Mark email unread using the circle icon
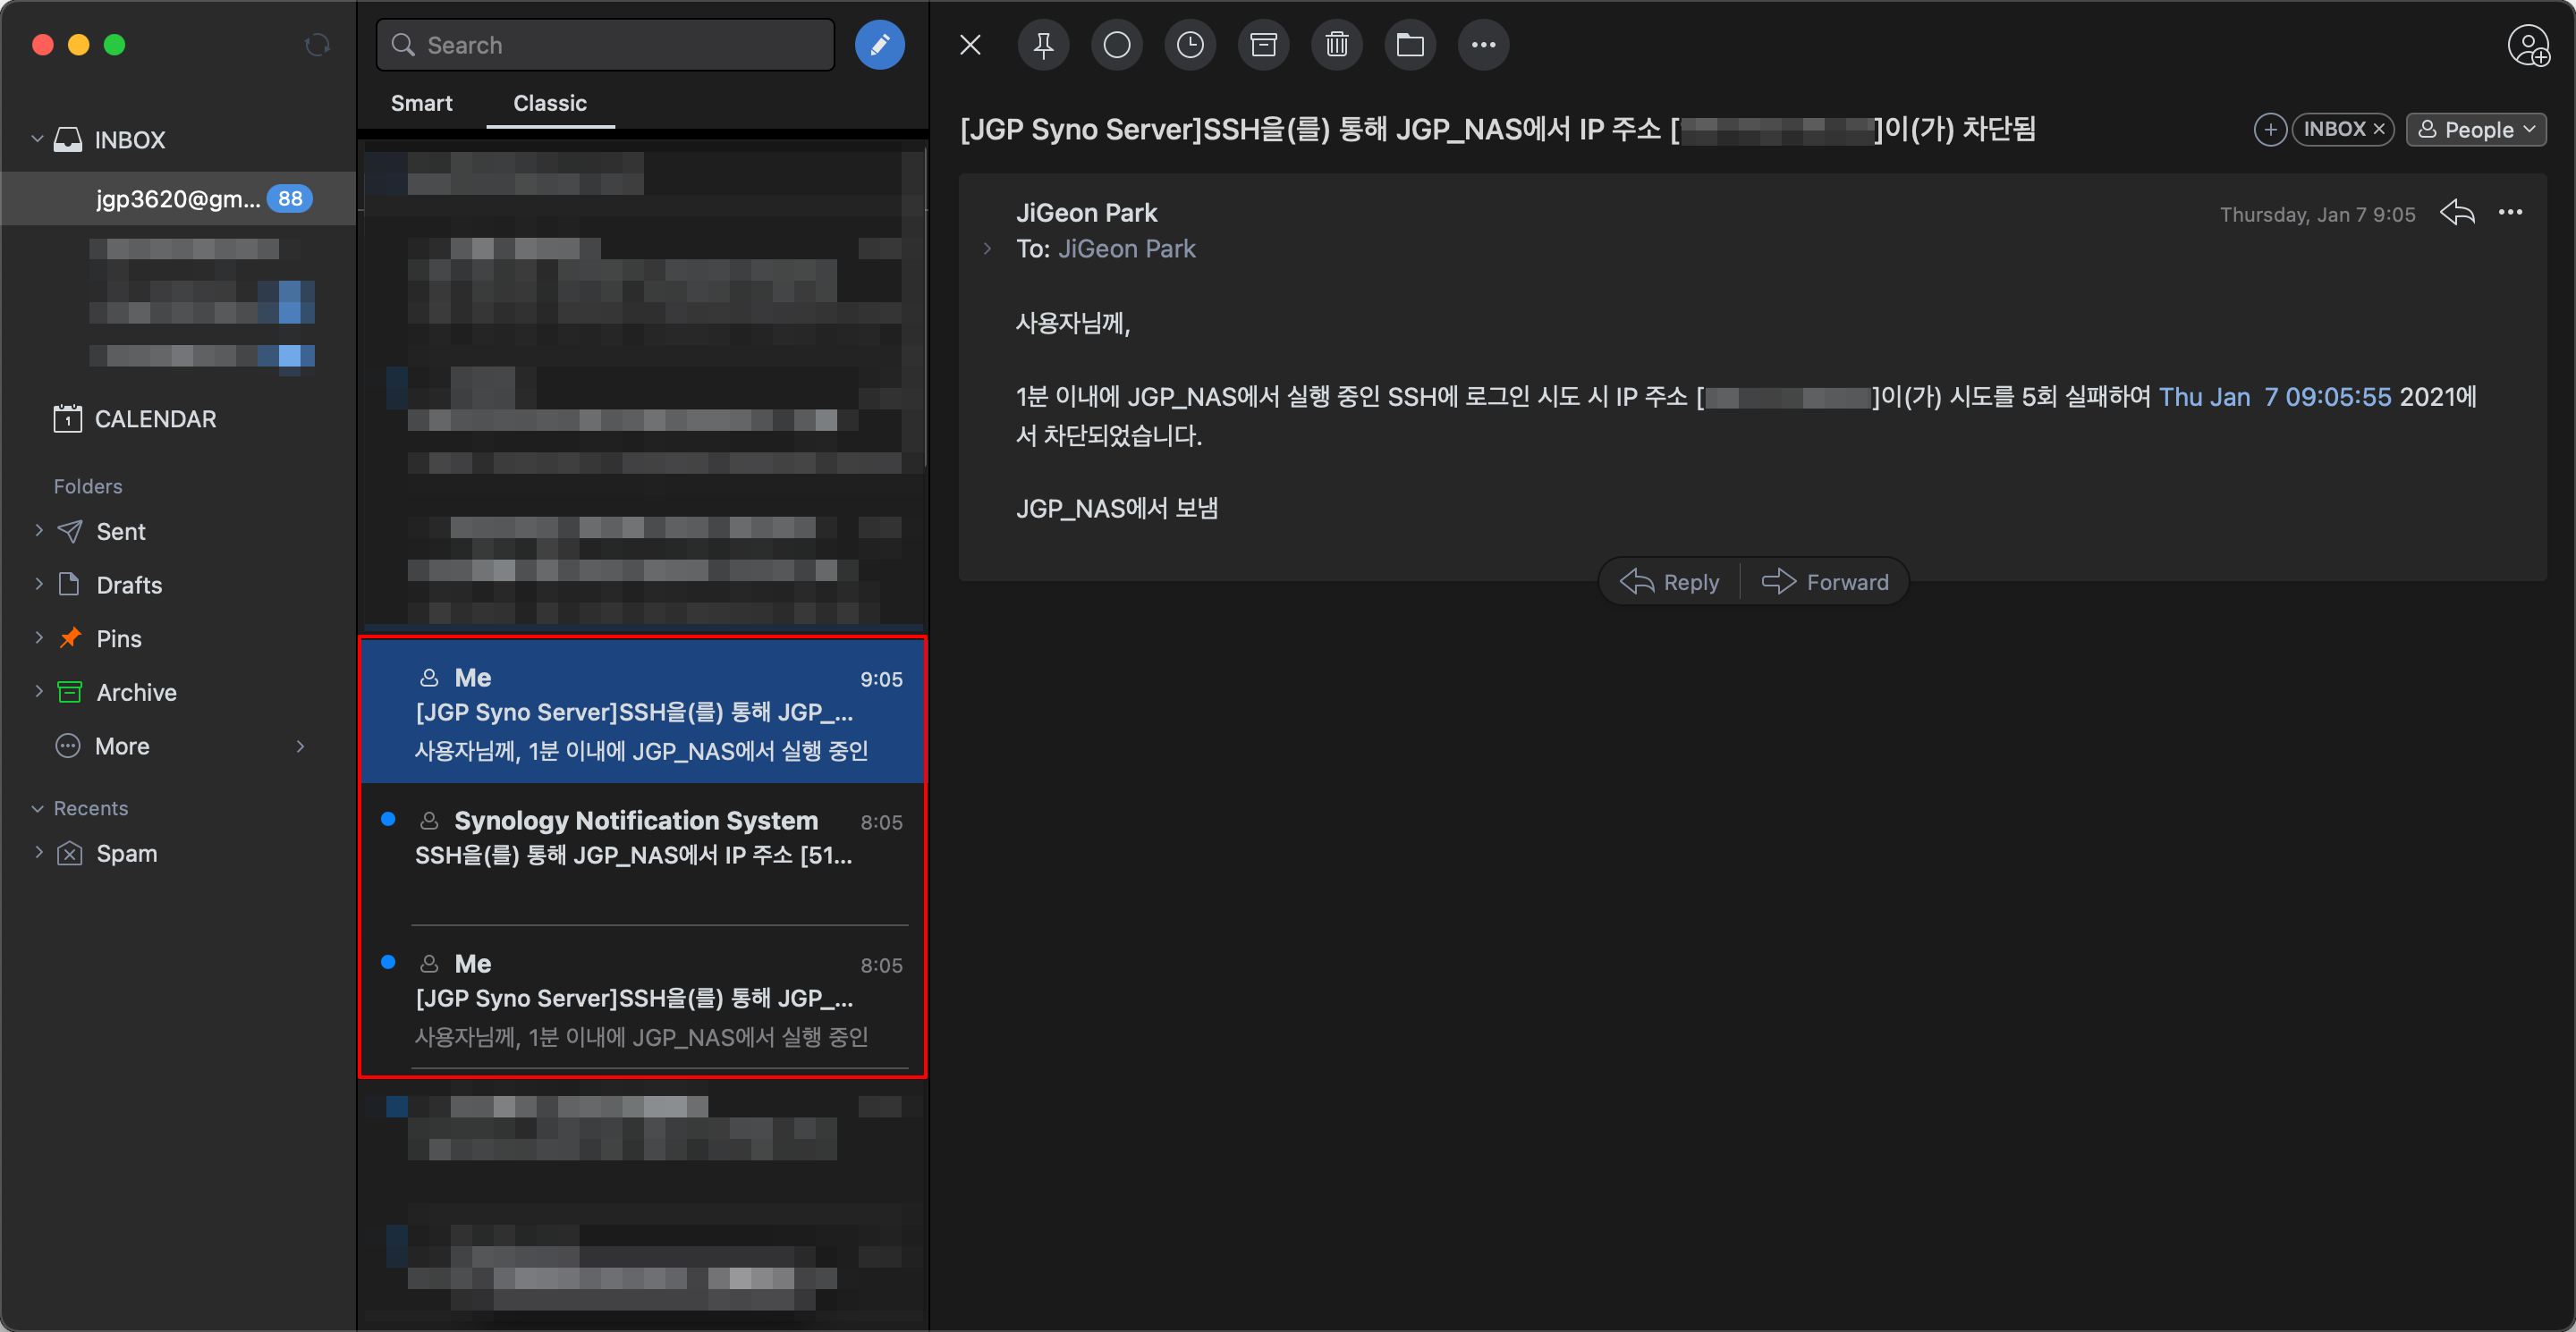The height and width of the screenshot is (1332, 2576). tap(1116, 45)
